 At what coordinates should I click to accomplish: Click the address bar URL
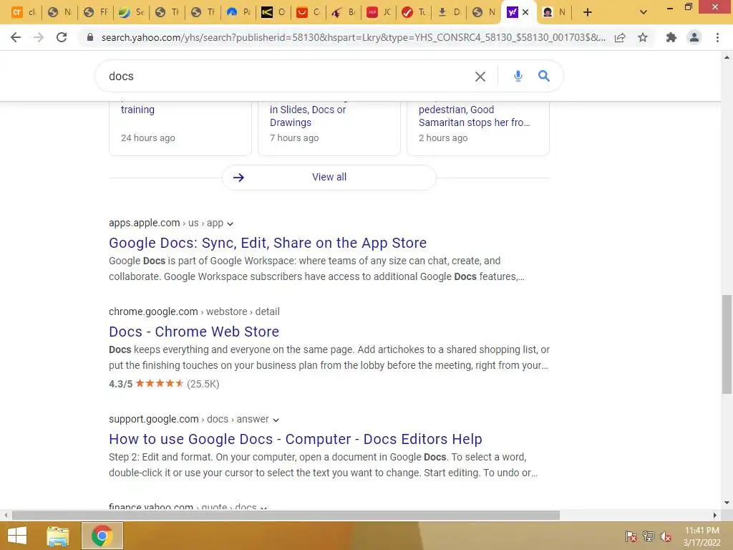point(353,37)
